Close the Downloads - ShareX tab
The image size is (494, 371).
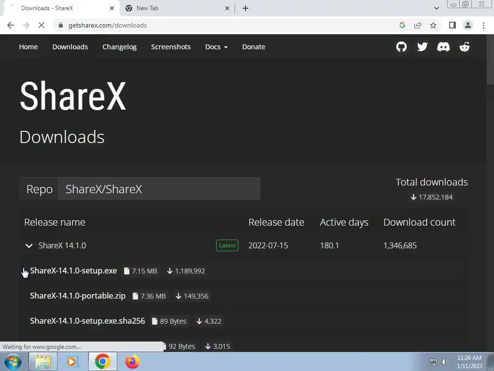[112, 8]
